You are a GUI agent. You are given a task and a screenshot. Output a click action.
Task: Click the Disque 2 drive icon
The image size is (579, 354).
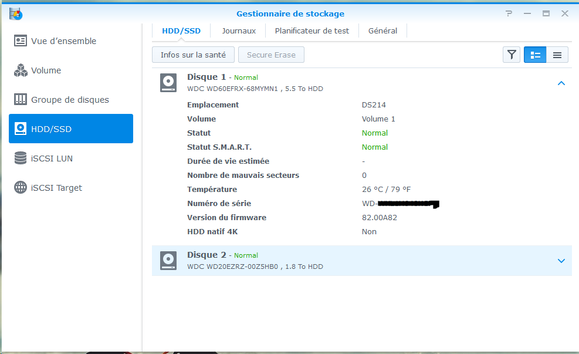pyautogui.click(x=168, y=261)
